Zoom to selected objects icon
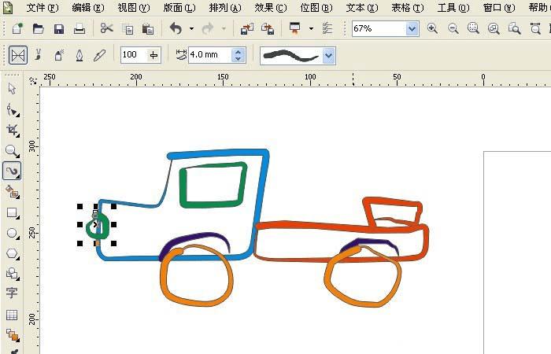The width and height of the screenshot is (551, 354). tap(473, 28)
